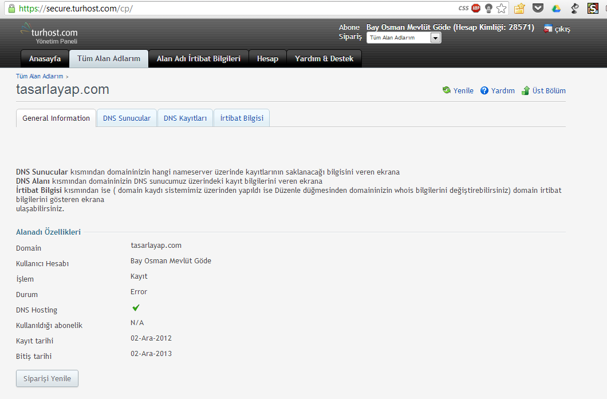Click the Siparişi Yenile button

click(x=47, y=378)
